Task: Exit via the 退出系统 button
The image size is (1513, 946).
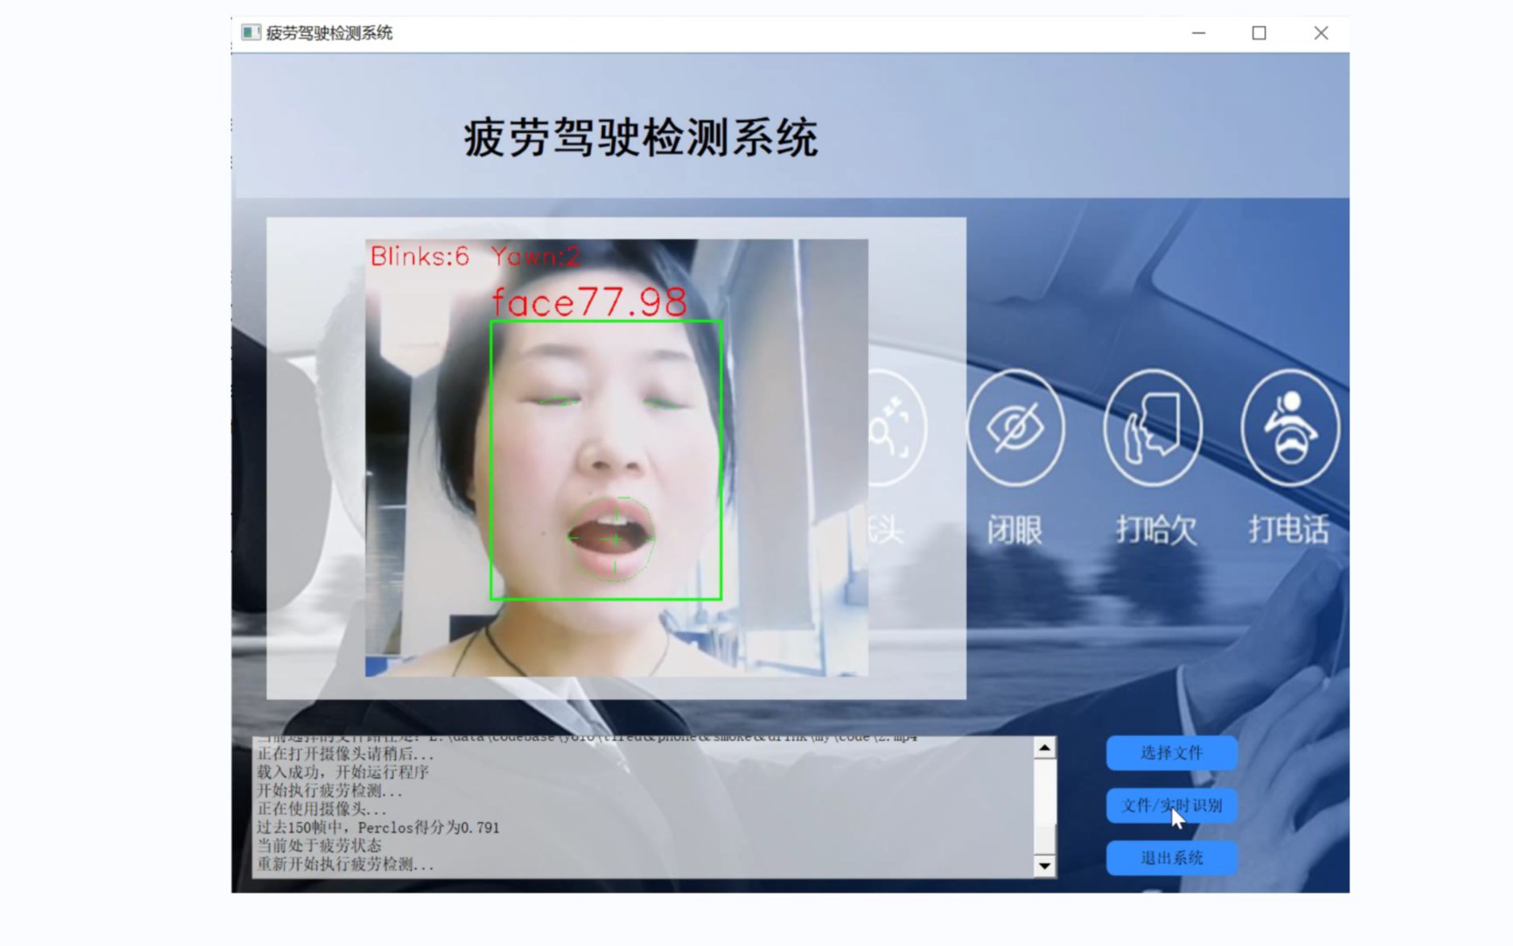Action: [1171, 858]
